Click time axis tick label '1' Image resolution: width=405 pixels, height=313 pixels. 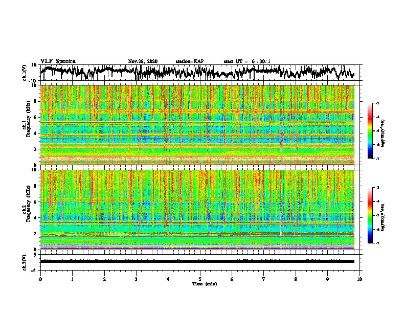[x=72, y=279]
